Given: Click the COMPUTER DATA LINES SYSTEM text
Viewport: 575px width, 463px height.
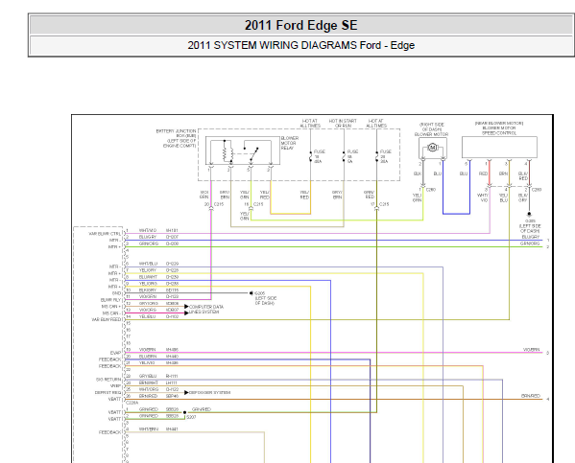Looking at the screenshot, I should click(206, 310).
